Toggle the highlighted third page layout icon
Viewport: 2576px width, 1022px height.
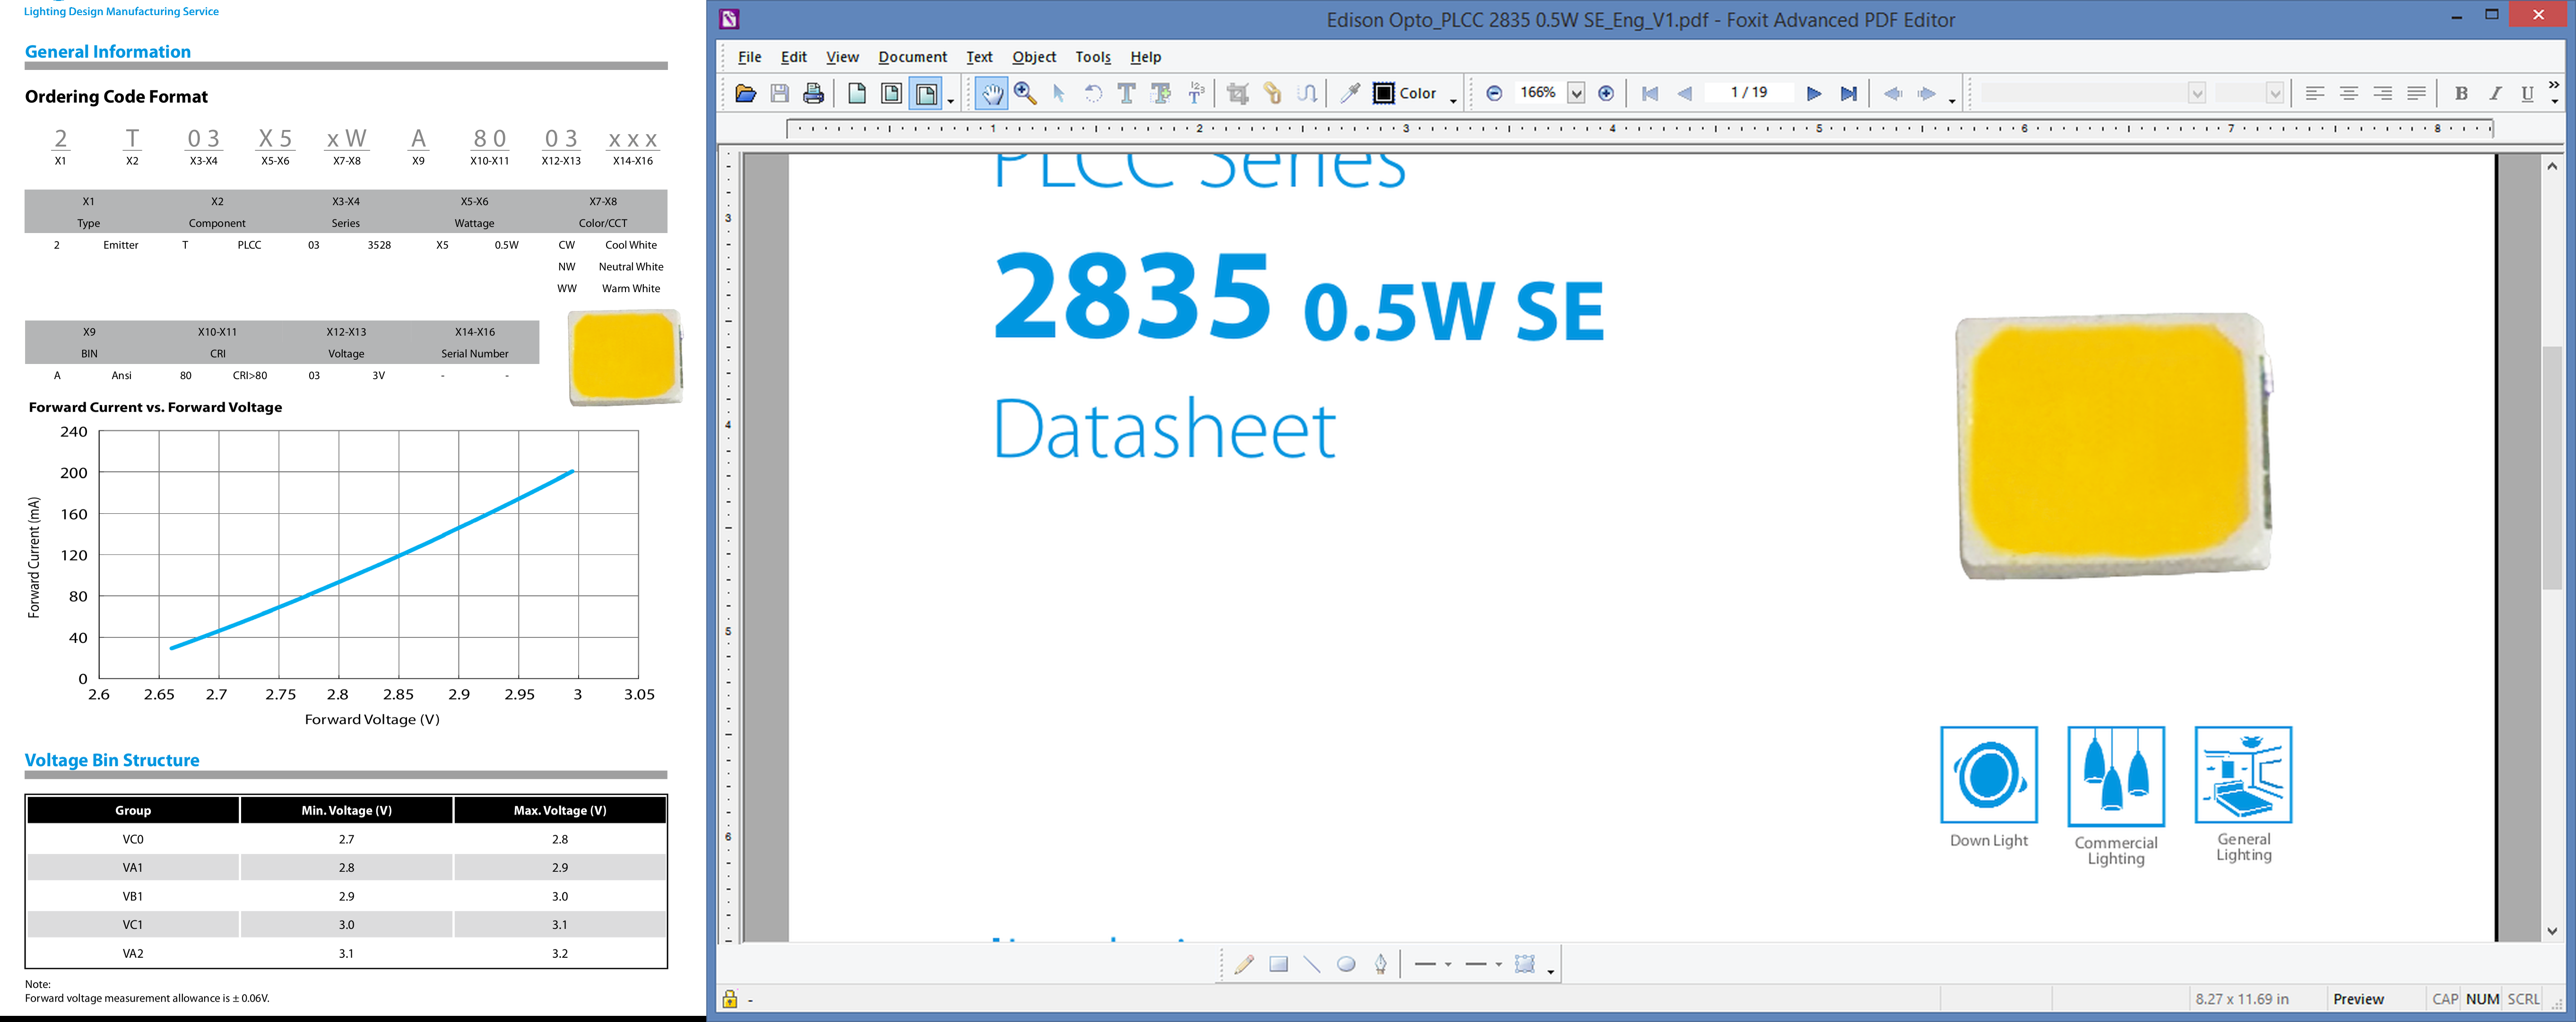coord(926,93)
